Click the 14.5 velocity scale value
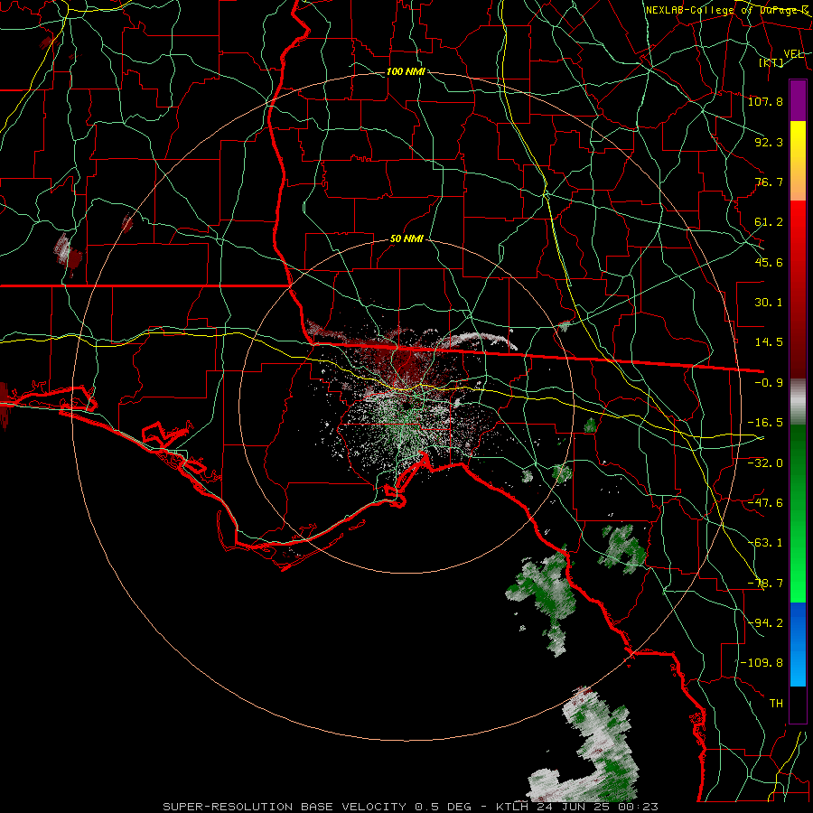 tap(769, 342)
